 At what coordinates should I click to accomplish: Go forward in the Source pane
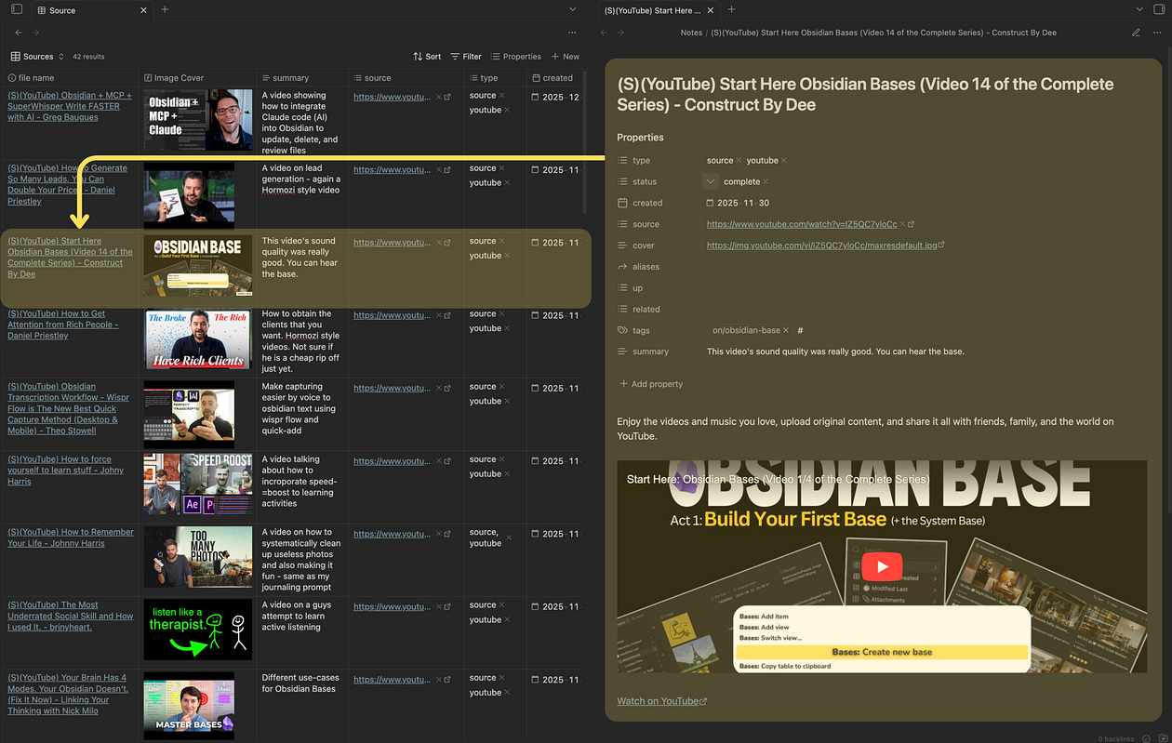click(x=35, y=33)
